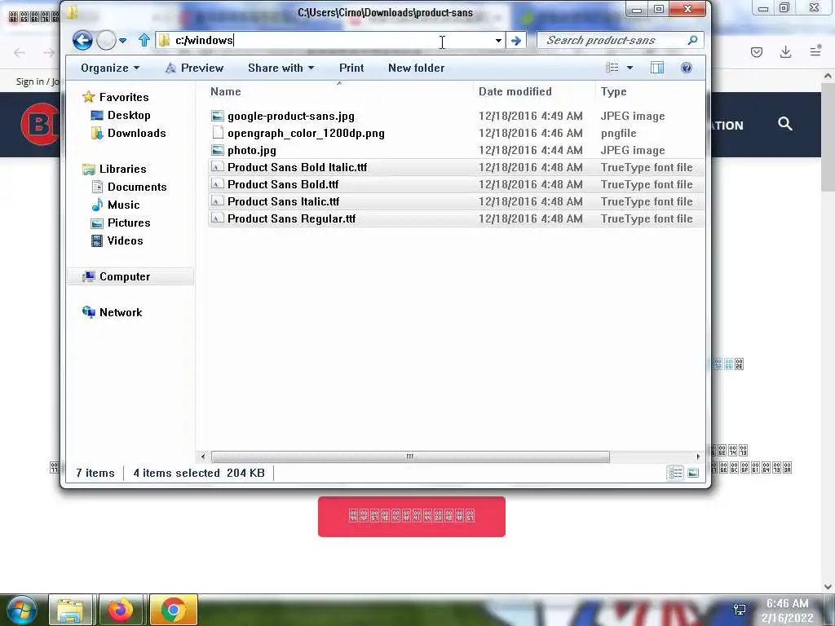The height and width of the screenshot is (626, 835).
Task: Click the Search product-sans box
Action: point(620,41)
